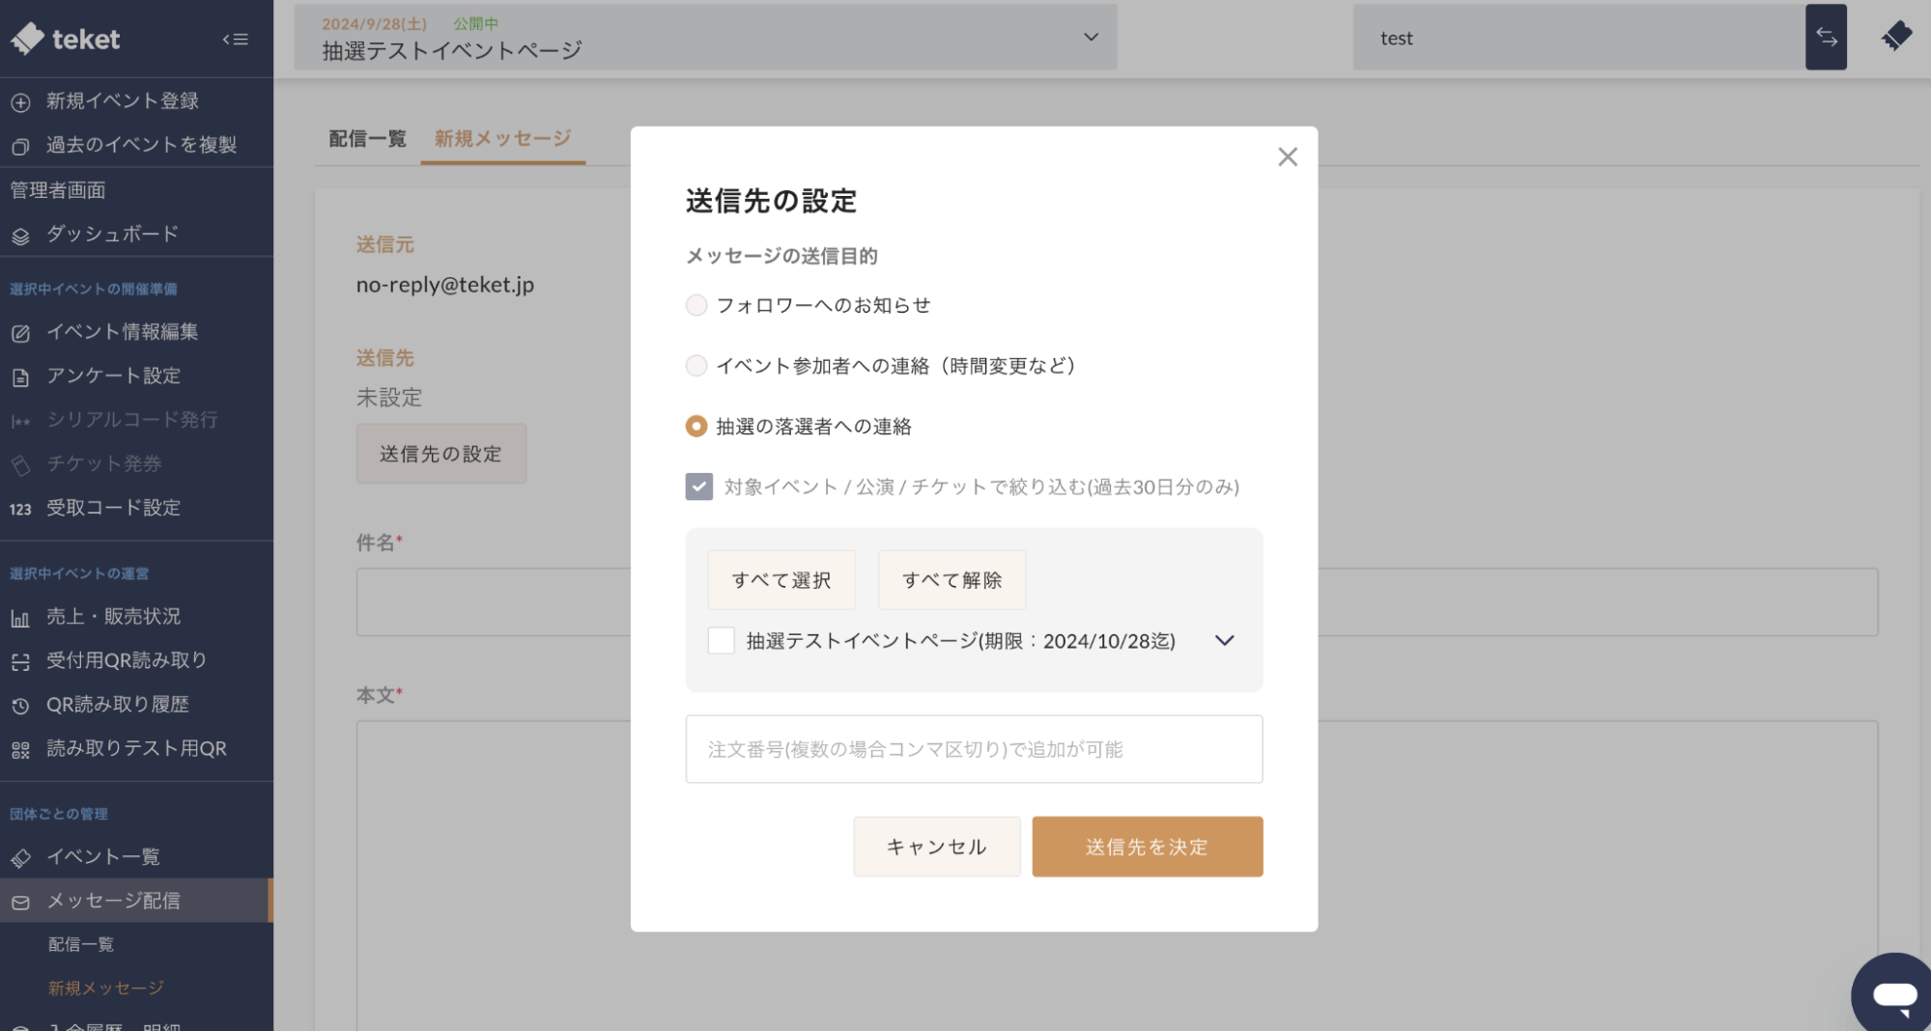Click すべて選択 button
This screenshot has height=1031, width=1931.
[x=781, y=580]
